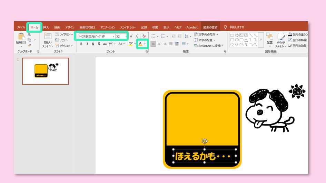The width and height of the screenshot is (326, 183).
Task: Click the 配置 arrange icon
Action: 269,36
